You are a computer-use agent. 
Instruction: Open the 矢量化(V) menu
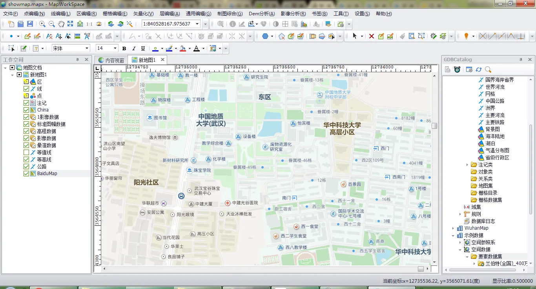point(143,14)
